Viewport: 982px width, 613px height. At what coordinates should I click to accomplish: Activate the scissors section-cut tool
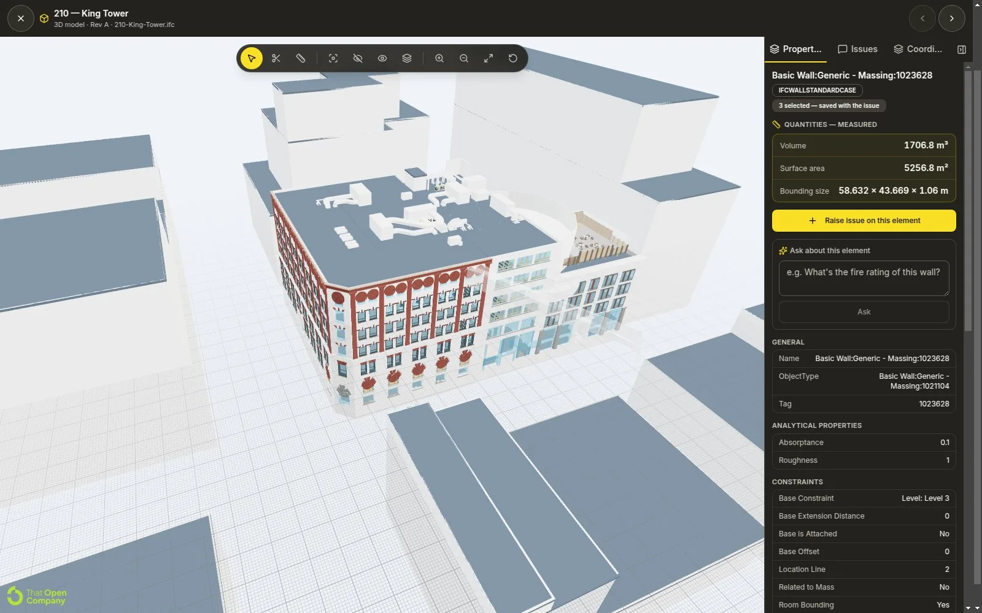coord(276,58)
